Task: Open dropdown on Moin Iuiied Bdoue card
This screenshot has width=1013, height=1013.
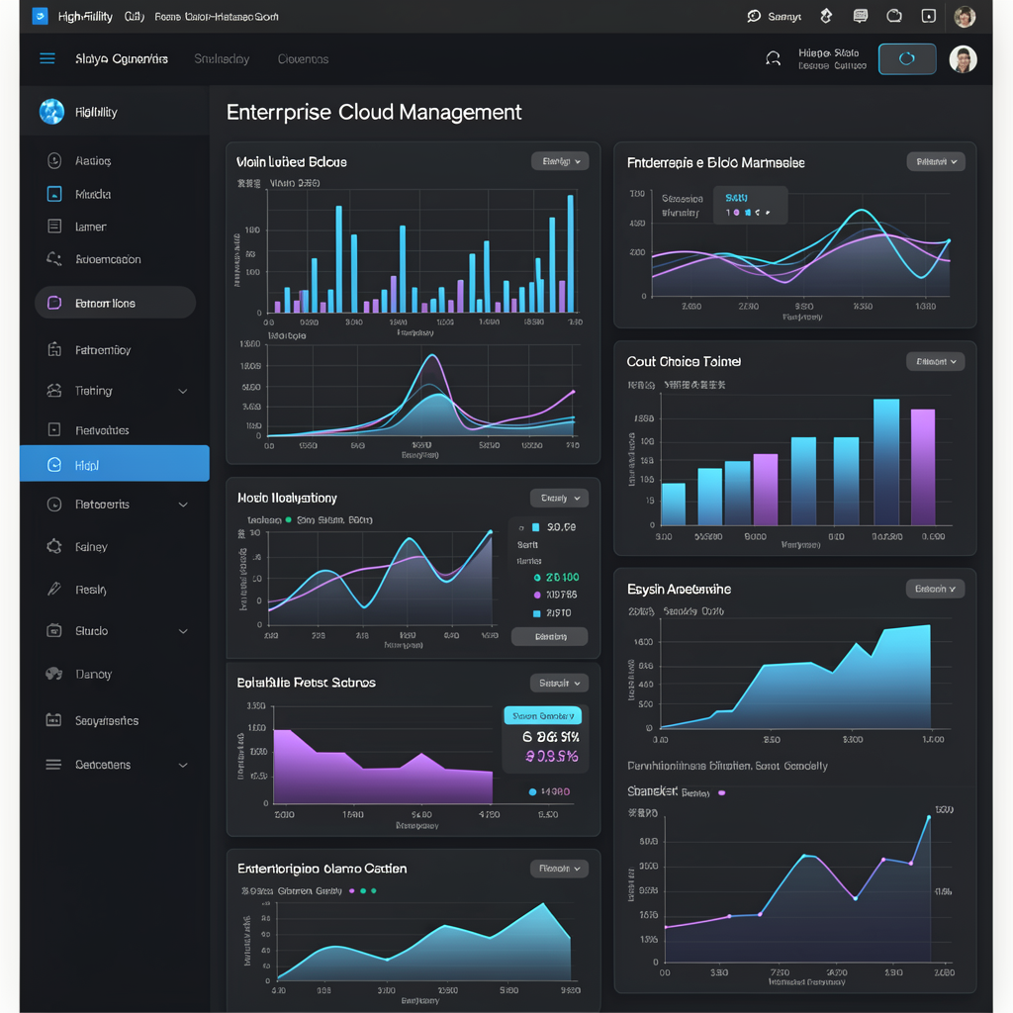Action: click(x=560, y=161)
